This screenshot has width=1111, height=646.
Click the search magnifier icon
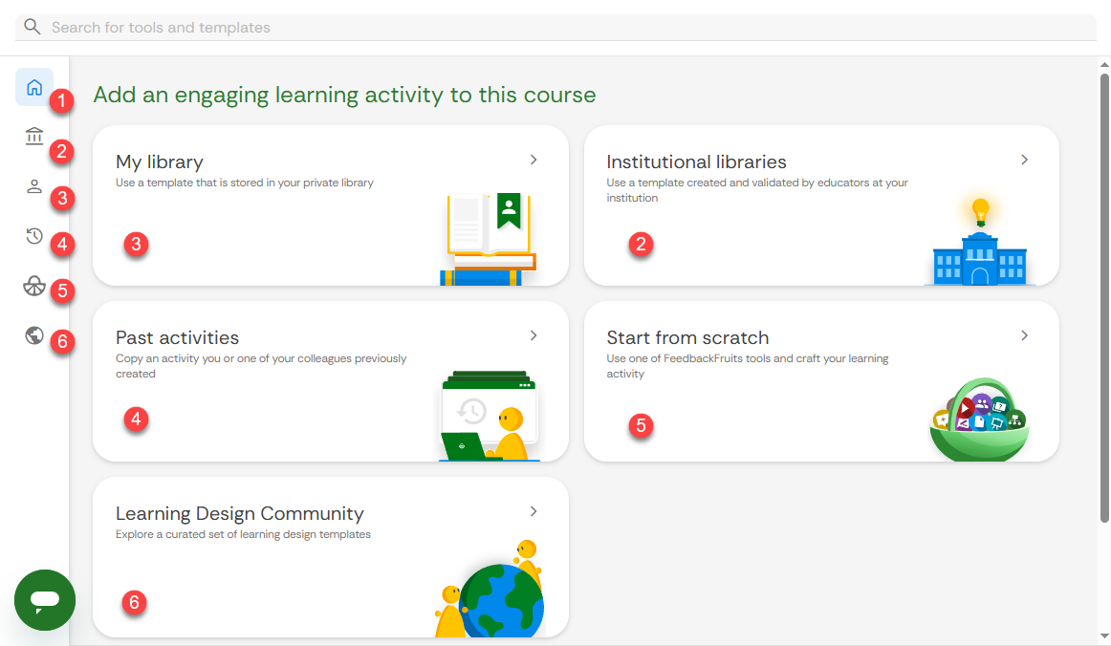point(32,26)
